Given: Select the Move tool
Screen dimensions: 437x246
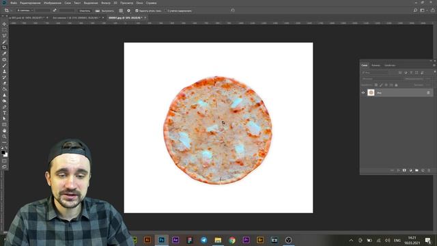Looking at the screenshot, I should [x=4, y=24].
